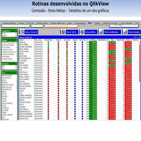
Task: Click FABIO ANDRE's green Ind_Pos indicator
Action: [x=67, y=49]
